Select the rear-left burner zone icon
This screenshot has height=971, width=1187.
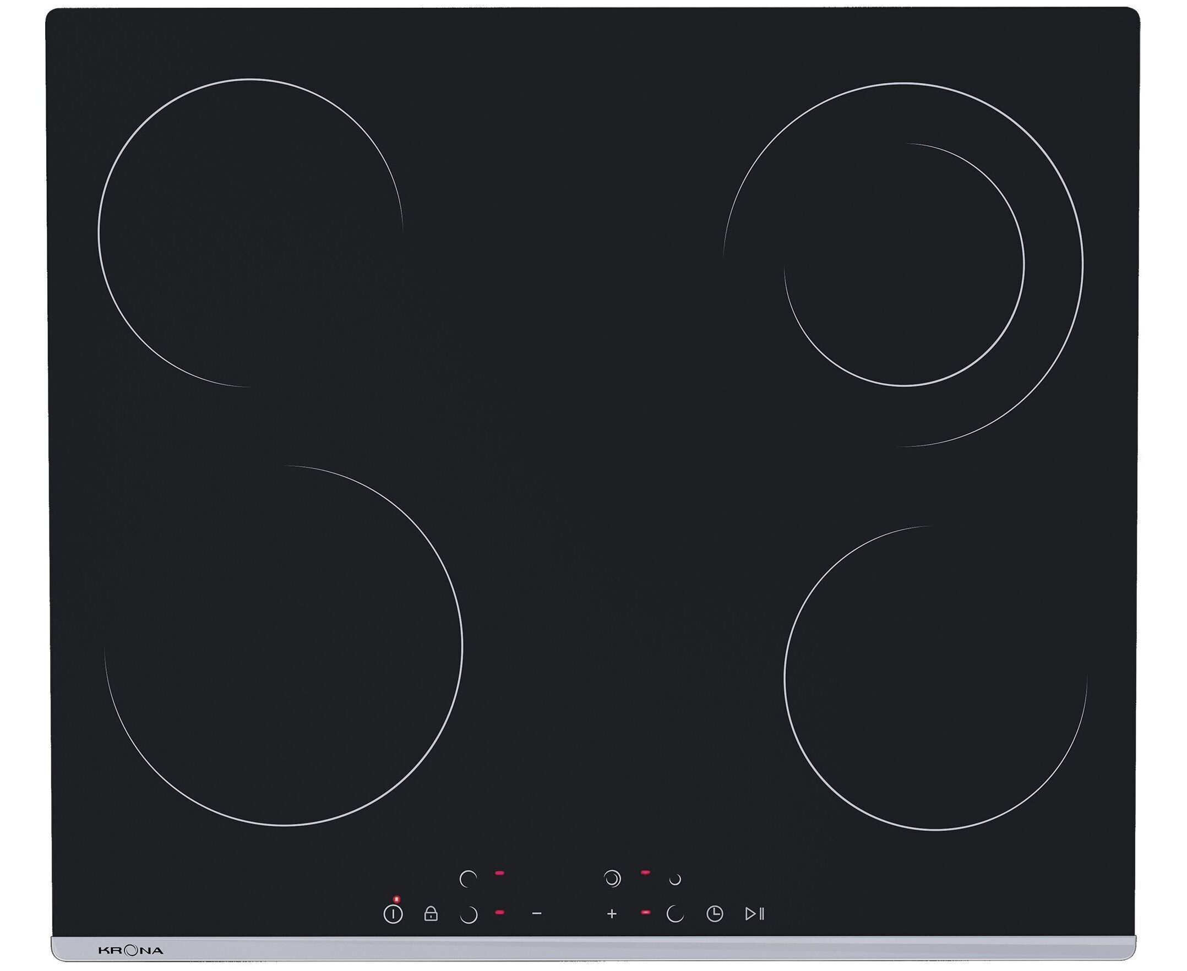[467, 879]
